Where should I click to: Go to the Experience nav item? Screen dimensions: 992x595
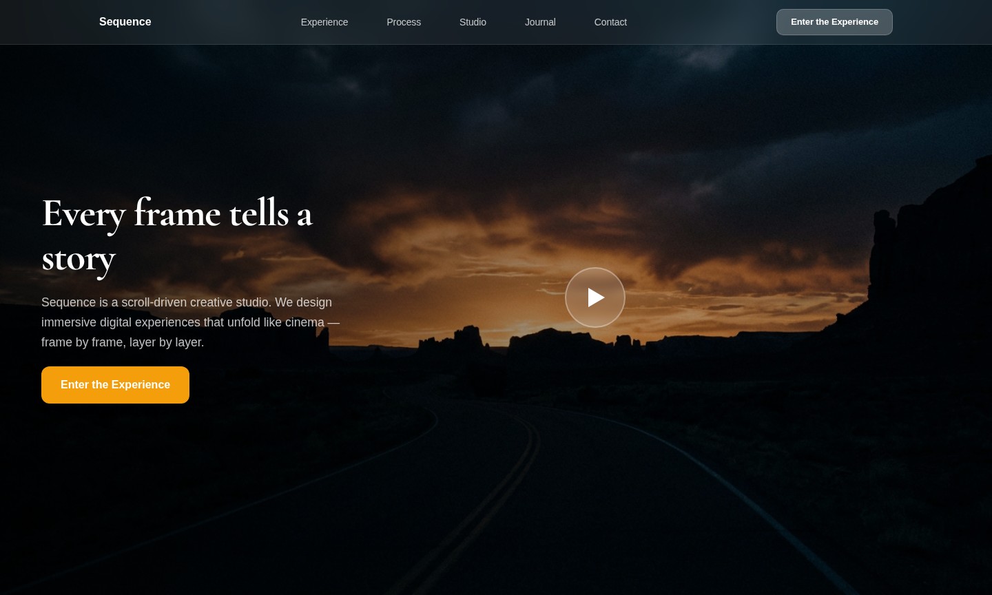(x=324, y=22)
